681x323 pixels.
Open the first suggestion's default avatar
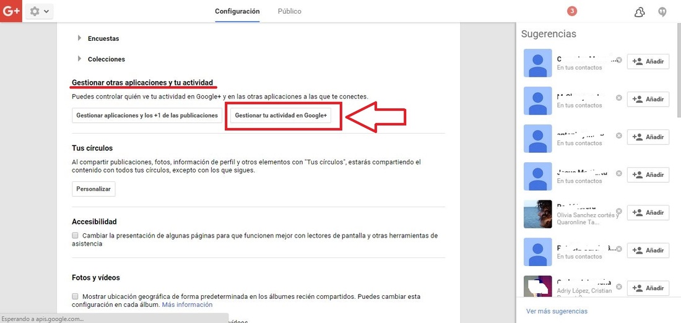coord(537,62)
